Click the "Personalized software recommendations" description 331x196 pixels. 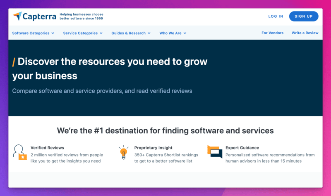(270, 158)
